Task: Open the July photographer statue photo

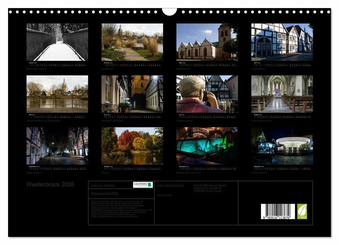Action: coord(207,94)
